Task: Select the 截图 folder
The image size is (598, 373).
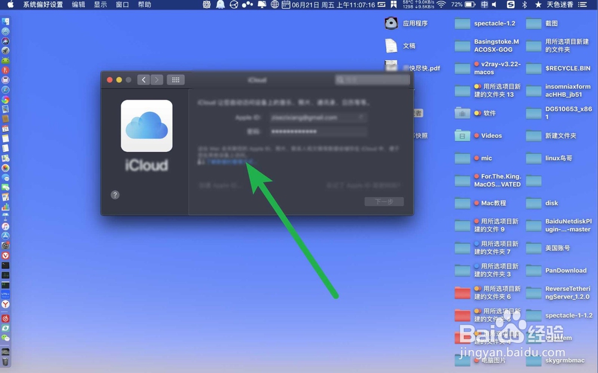Action: pos(542,23)
